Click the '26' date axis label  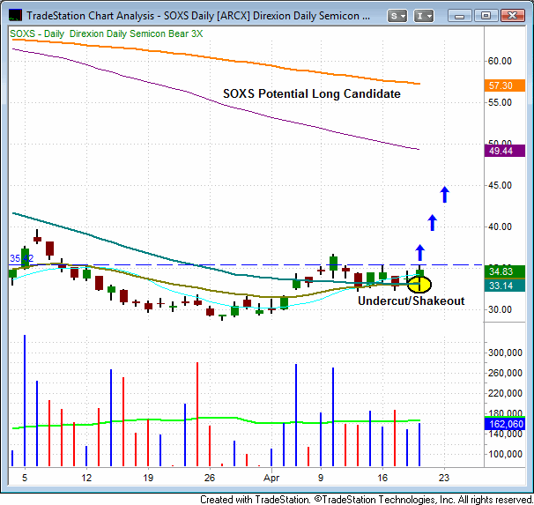(210, 478)
